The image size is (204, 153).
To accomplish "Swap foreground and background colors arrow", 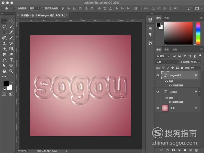I will 11,82.
